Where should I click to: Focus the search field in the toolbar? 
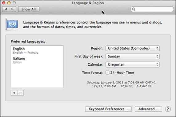coord(152,9)
